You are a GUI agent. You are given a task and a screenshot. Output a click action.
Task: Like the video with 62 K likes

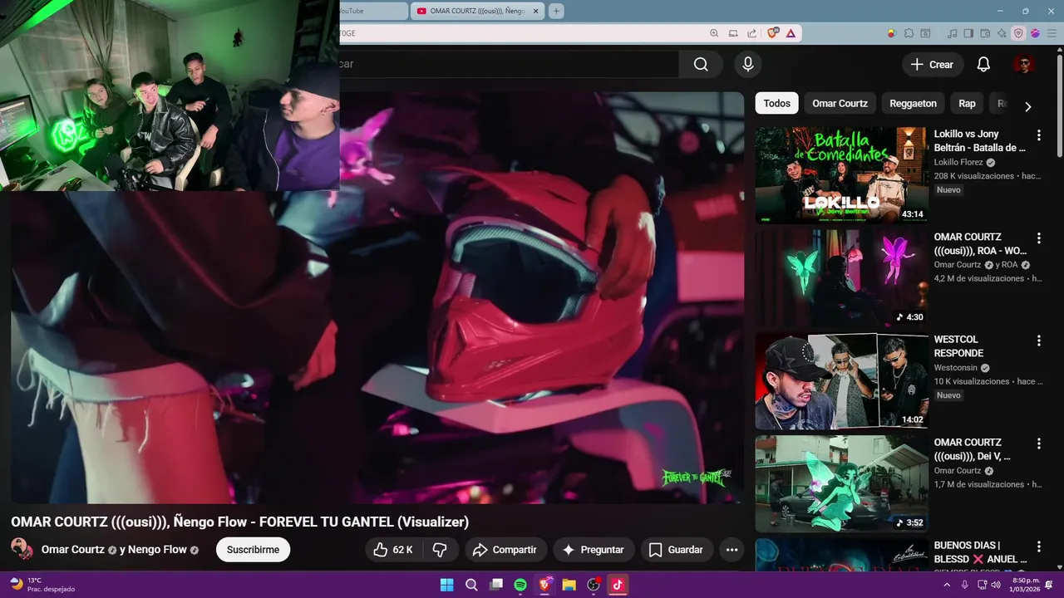click(x=393, y=550)
